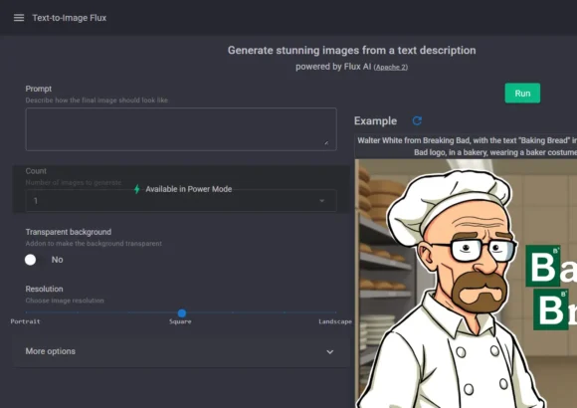The width and height of the screenshot is (577, 408).
Task: Click the Walter White example image
Action: [466, 284]
